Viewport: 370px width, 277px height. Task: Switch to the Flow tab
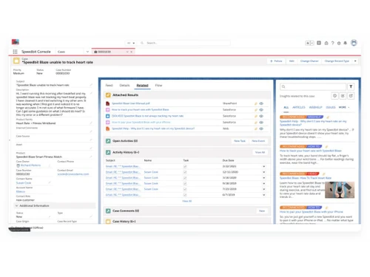point(158,86)
